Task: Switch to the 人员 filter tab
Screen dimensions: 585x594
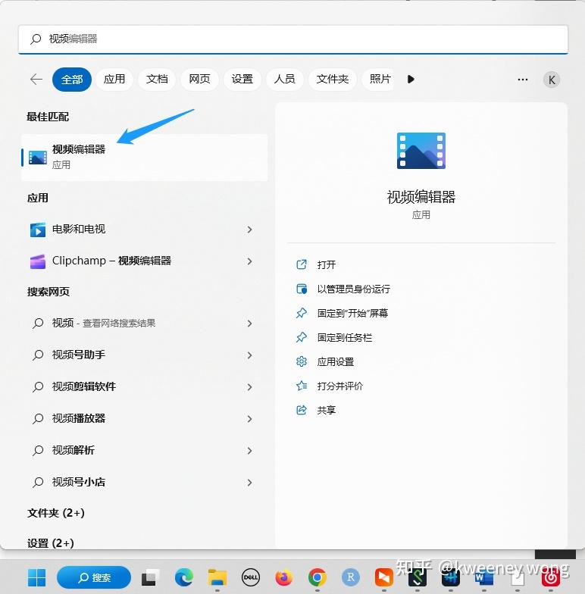Action: point(285,79)
